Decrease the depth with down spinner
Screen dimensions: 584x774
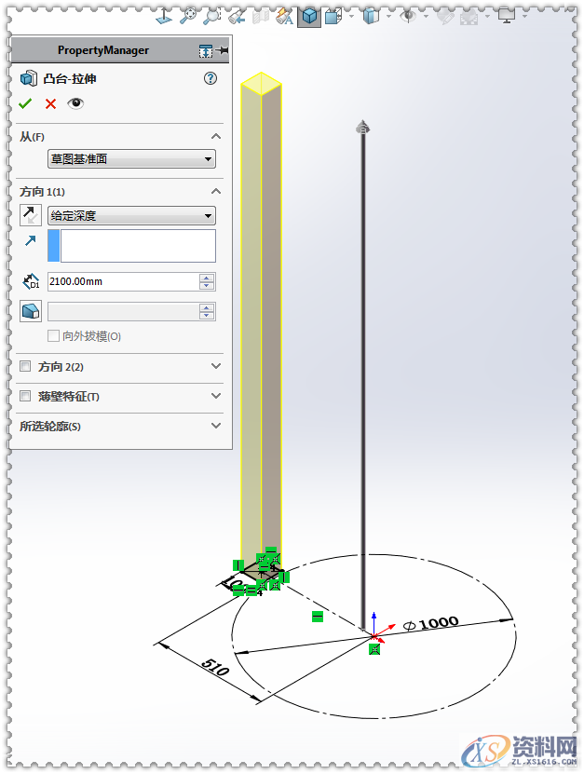[x=207, y=286]
